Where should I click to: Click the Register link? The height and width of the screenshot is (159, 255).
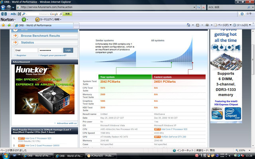[x=21, y=55]
